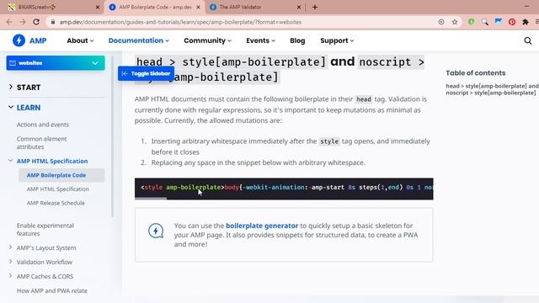Viewport: 539px width, 303px height.
Task: Close The AMP Validator tab
Action: coord(299,7)
